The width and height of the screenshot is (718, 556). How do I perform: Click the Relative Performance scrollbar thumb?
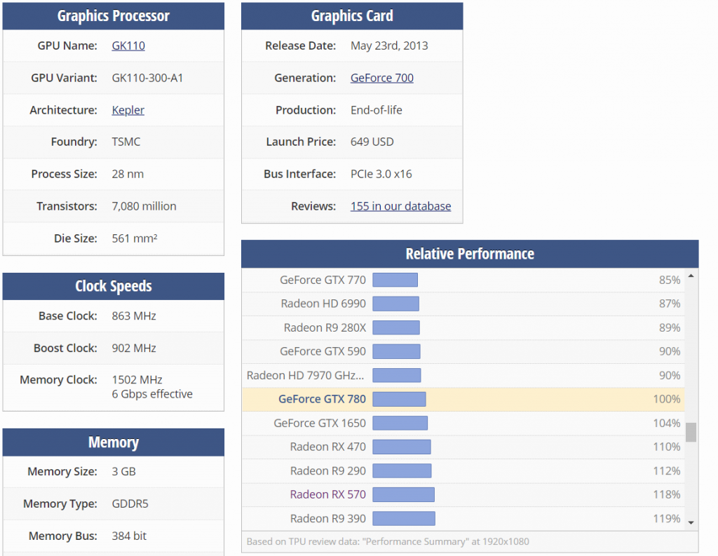[691, 432]
